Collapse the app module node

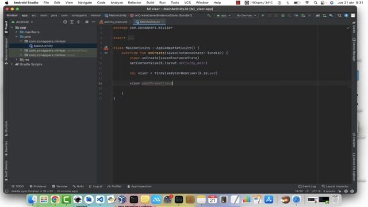[x=12, y=28]
